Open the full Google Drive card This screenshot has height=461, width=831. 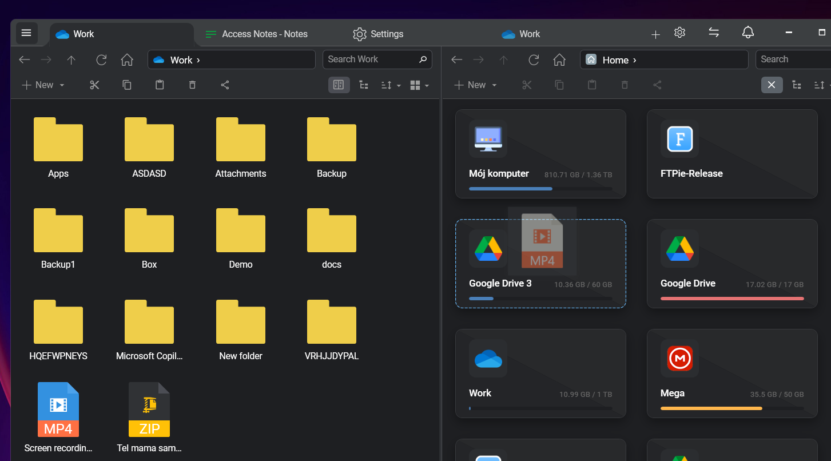[x=732, y=264]
